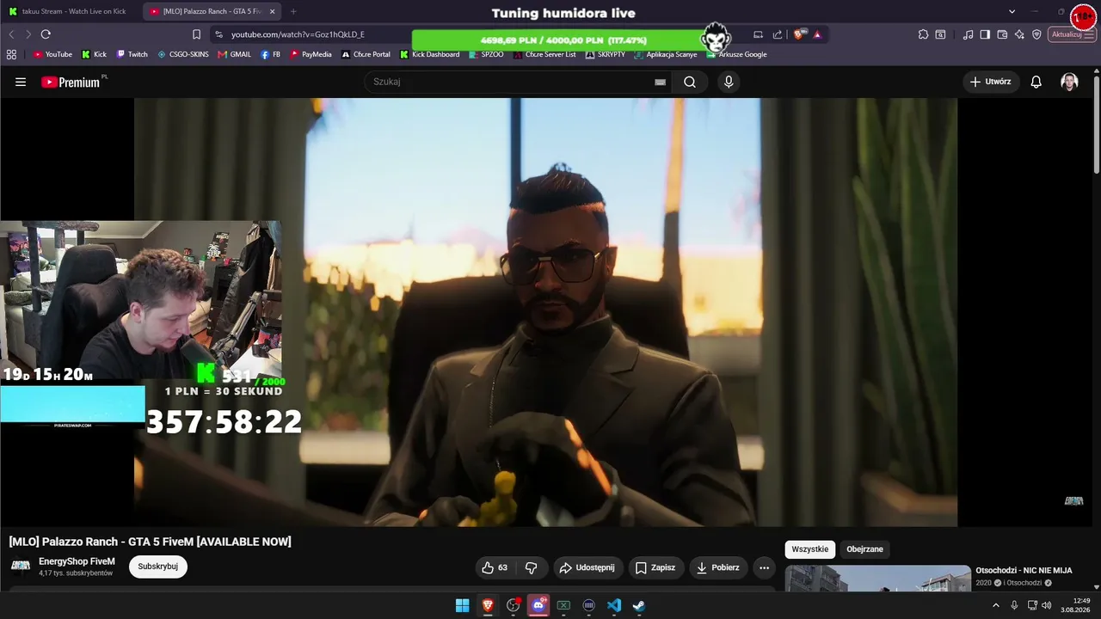The height and width of the screenshot is (619, 1101).
Task: Bookmark this page in the address bar
Action: click(x=196, y=34)
